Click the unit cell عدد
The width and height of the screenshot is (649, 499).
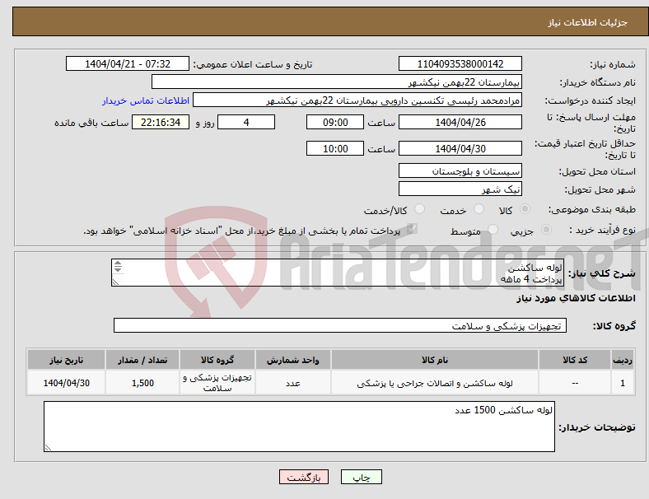pos(292,383)
